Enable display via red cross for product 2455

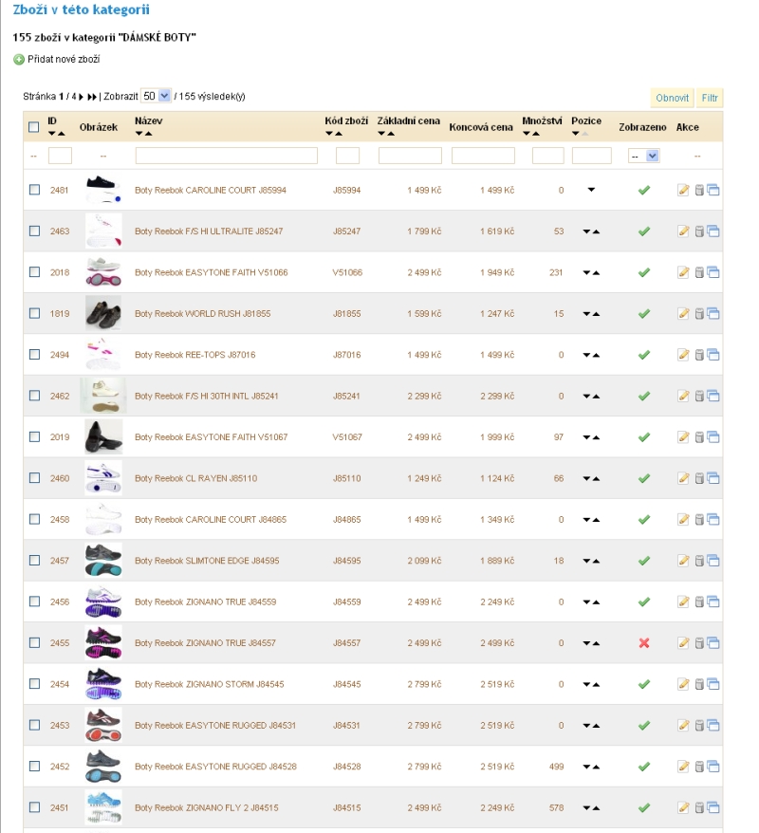(643, 643)
